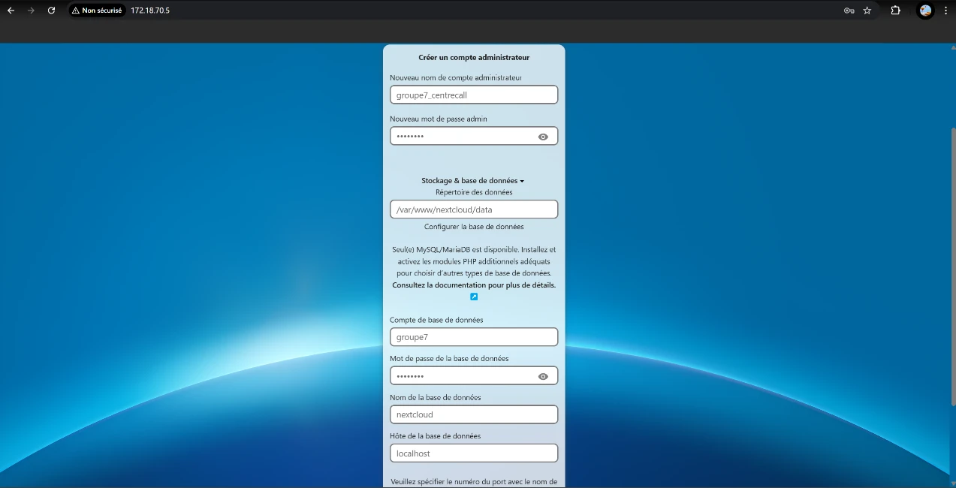The height and width of the screenshot is (488, 956).
Task: Click the 'Compte de base de données' label
Action: click(x=436, y=320)
